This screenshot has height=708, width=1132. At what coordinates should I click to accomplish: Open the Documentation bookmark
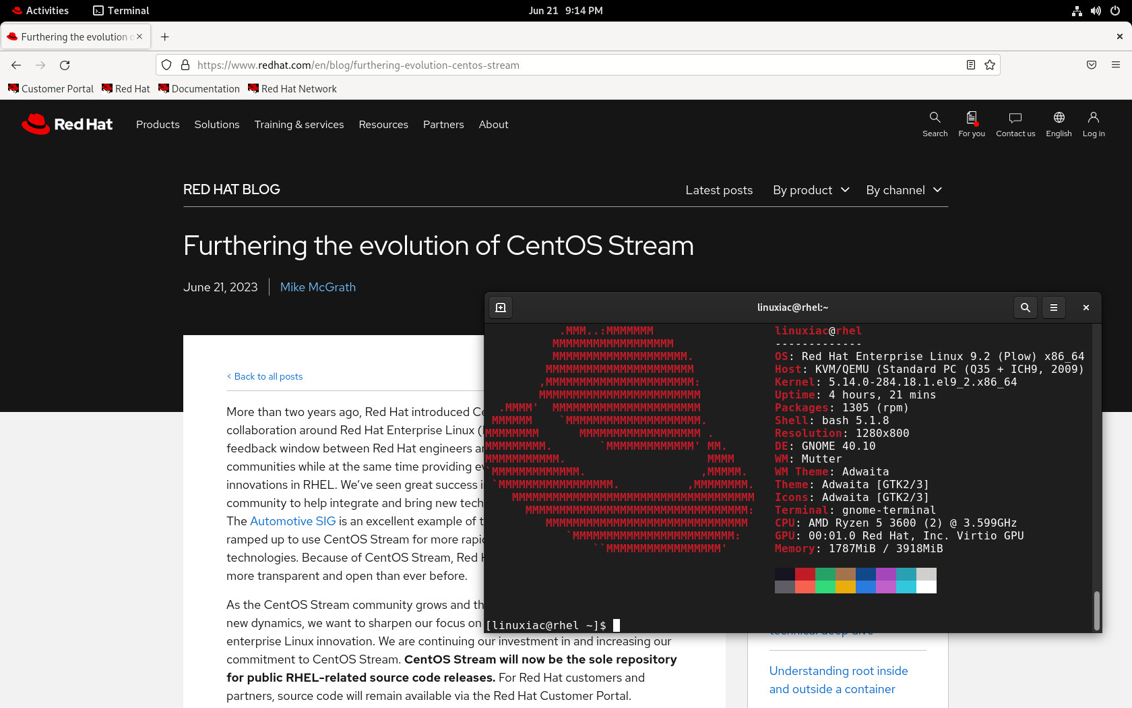[x=199, y=89]
